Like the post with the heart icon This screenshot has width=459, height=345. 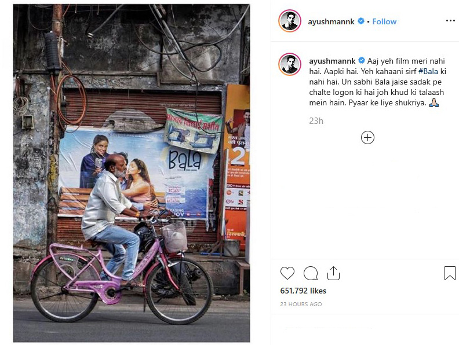(287, 273)
